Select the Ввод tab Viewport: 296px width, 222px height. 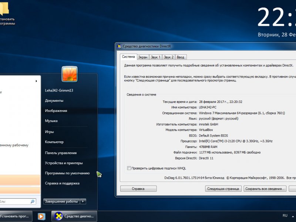(181, 57)
